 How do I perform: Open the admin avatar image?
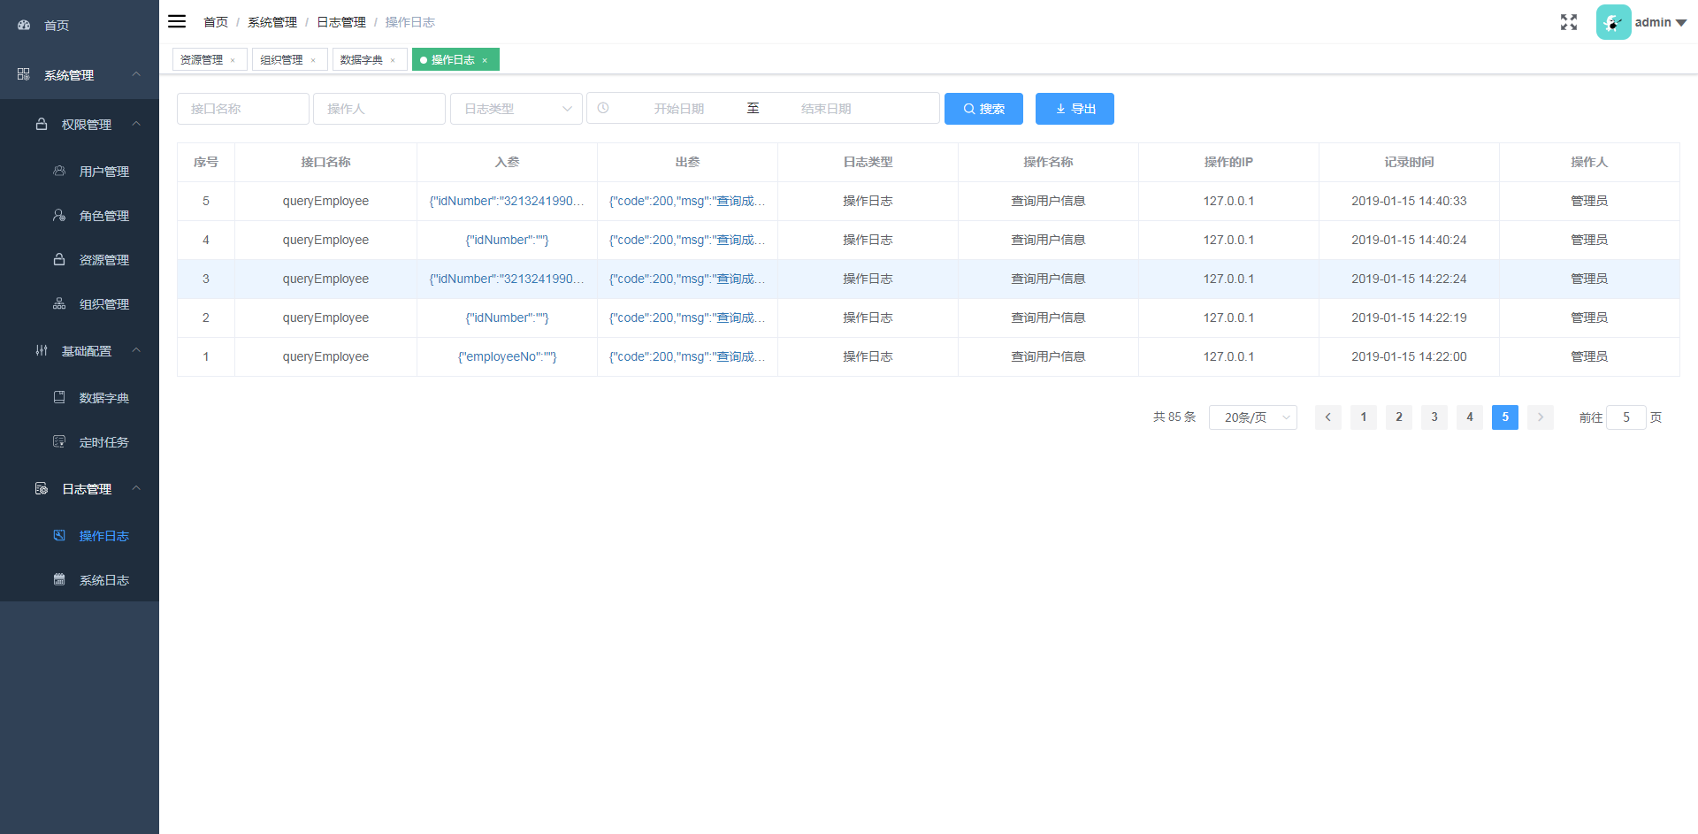pos(1613,22)
